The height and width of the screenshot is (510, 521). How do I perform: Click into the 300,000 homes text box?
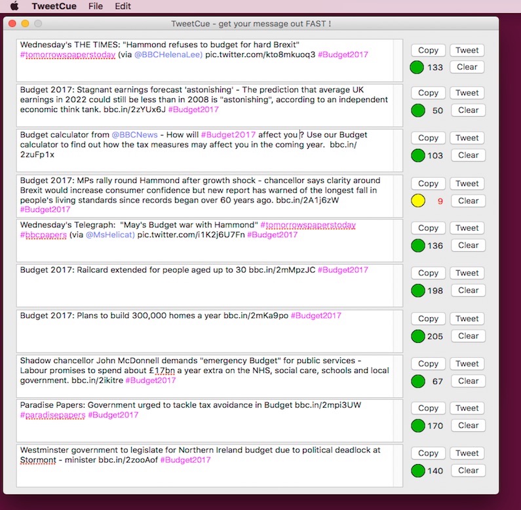click(x=209, y=331)
